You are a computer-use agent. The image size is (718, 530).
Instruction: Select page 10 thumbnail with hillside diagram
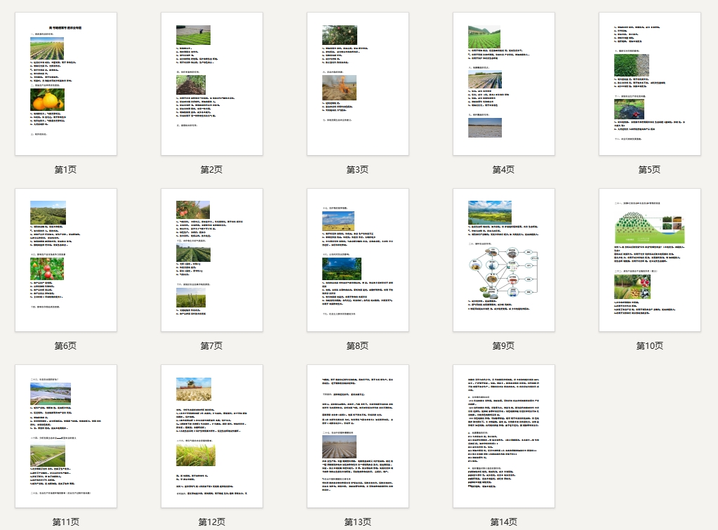[x=649, y=260]
